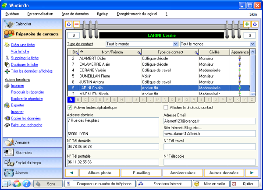Image resolution: width=263 pixels, height=190 pixels.
Task: Click the Exporter icon
Action: 7,105
